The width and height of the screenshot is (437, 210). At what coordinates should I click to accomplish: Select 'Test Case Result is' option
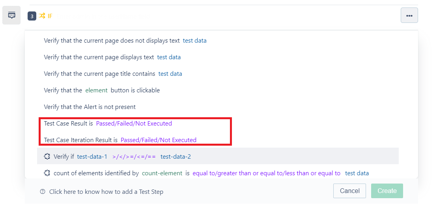(x=108, y=123)
